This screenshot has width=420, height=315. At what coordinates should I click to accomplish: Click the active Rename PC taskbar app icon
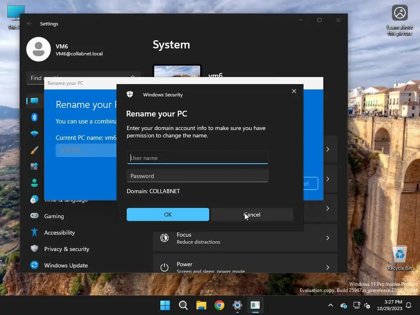(255, 305)
